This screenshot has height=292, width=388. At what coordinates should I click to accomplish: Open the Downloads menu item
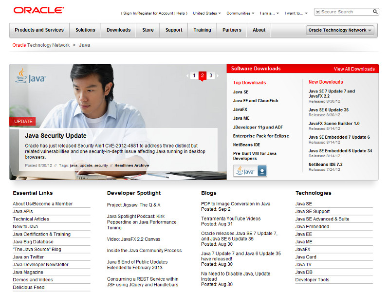pyautogui.click(x=118, y=30)
